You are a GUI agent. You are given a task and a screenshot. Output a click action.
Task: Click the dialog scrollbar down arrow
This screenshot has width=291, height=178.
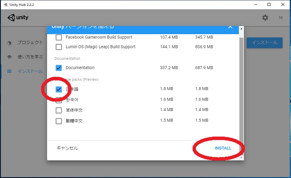(241, 158)
